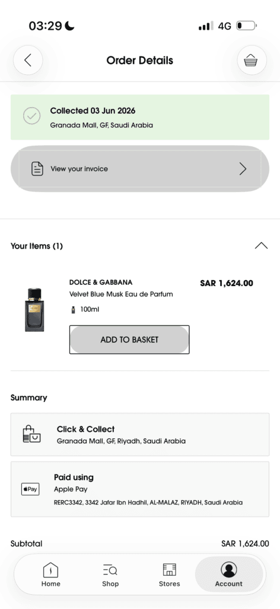Tap the Paid using Apple Pay card

tap(140, 489)
